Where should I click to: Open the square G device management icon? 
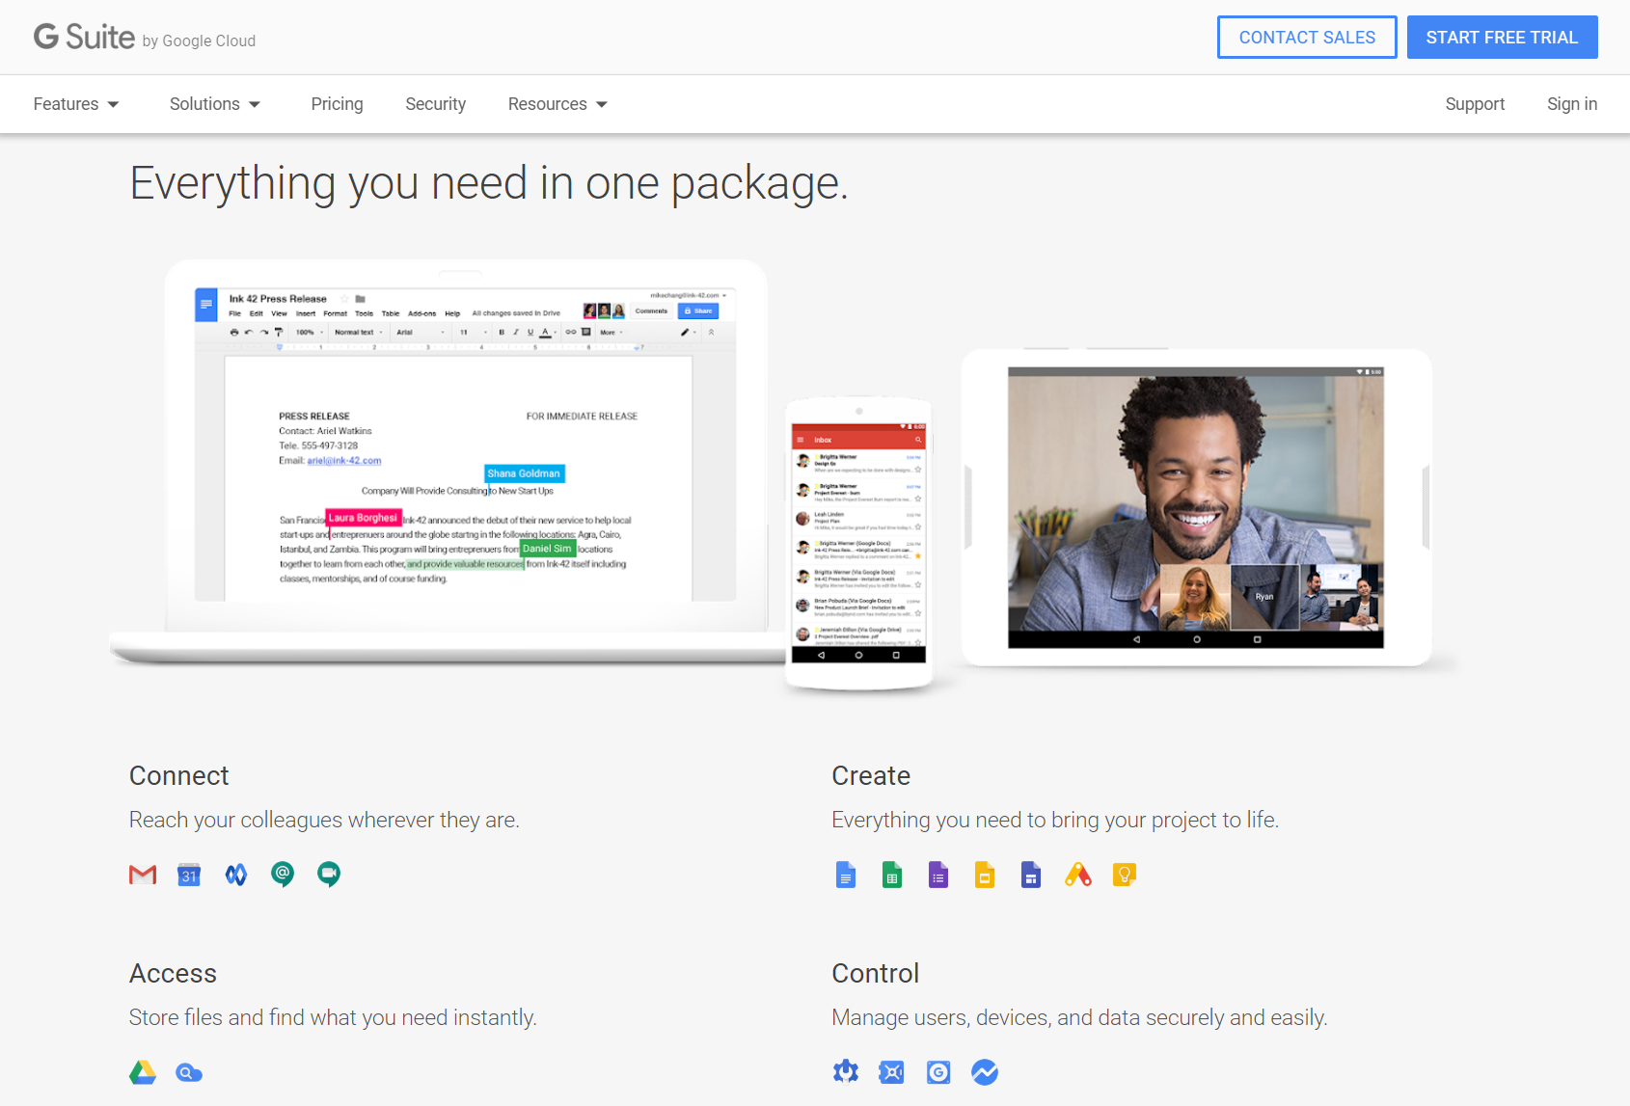coord(938,1072)
